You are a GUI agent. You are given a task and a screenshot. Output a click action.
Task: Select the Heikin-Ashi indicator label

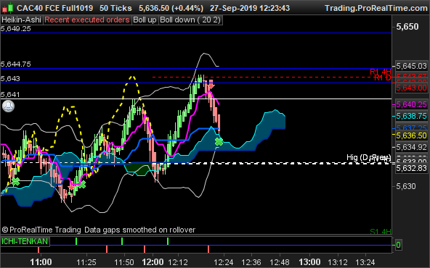pyautogui.click(x=21, y=20)
